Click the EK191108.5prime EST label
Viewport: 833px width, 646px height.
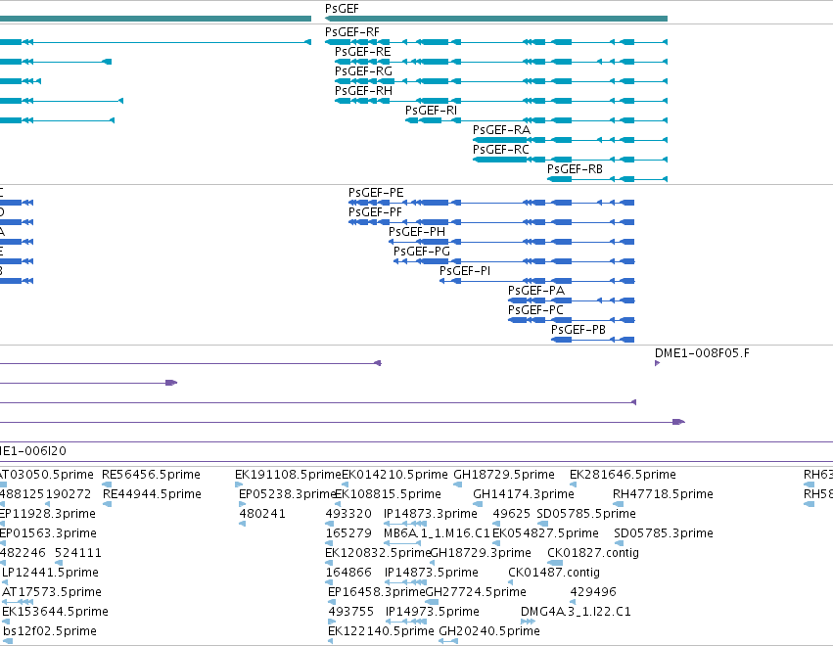pyautogui.click(x=288, y=475)
